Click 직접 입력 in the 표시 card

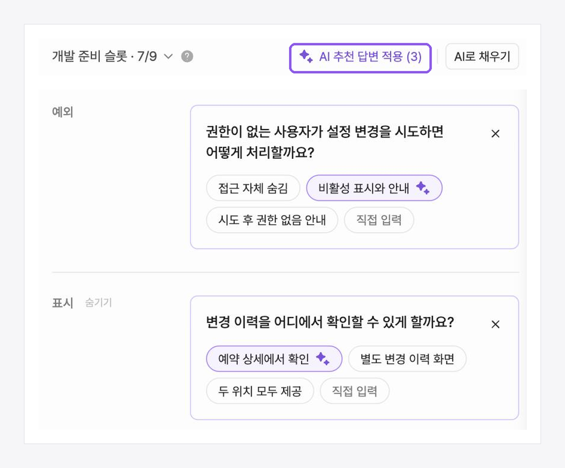[x=354, y=391]
